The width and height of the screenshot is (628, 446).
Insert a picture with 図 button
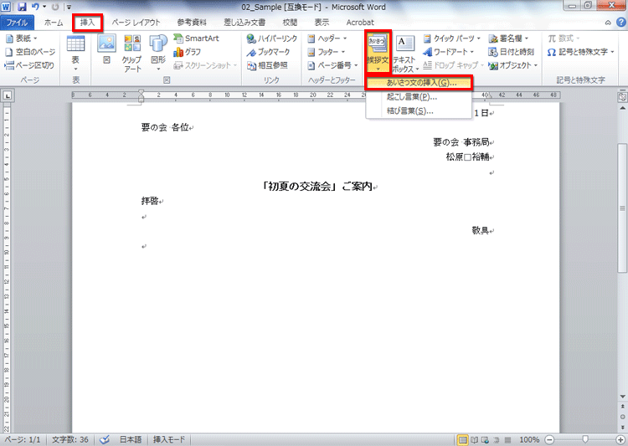point(106,49)
